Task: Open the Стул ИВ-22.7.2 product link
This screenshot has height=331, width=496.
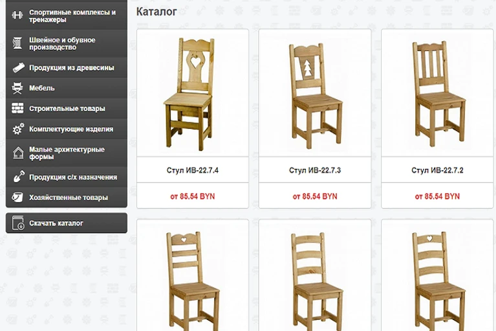Action: pos(437,170)
